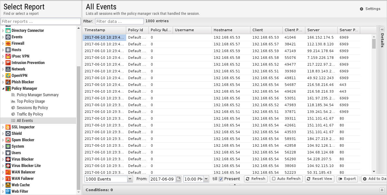Click the Events category icon

click(8, 37)
